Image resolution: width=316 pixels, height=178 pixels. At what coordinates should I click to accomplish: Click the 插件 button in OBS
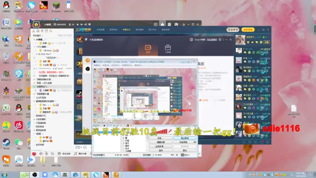[x=161, y=151]
